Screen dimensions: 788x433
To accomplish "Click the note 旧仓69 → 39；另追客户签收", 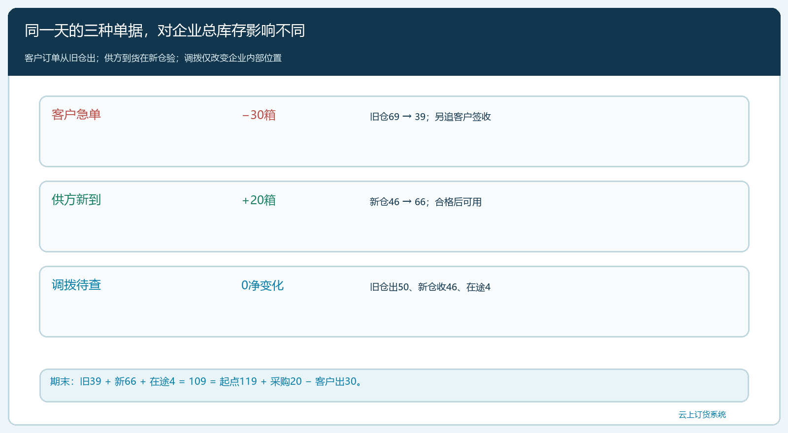I will pyautogui.click(x=430, y=117).
